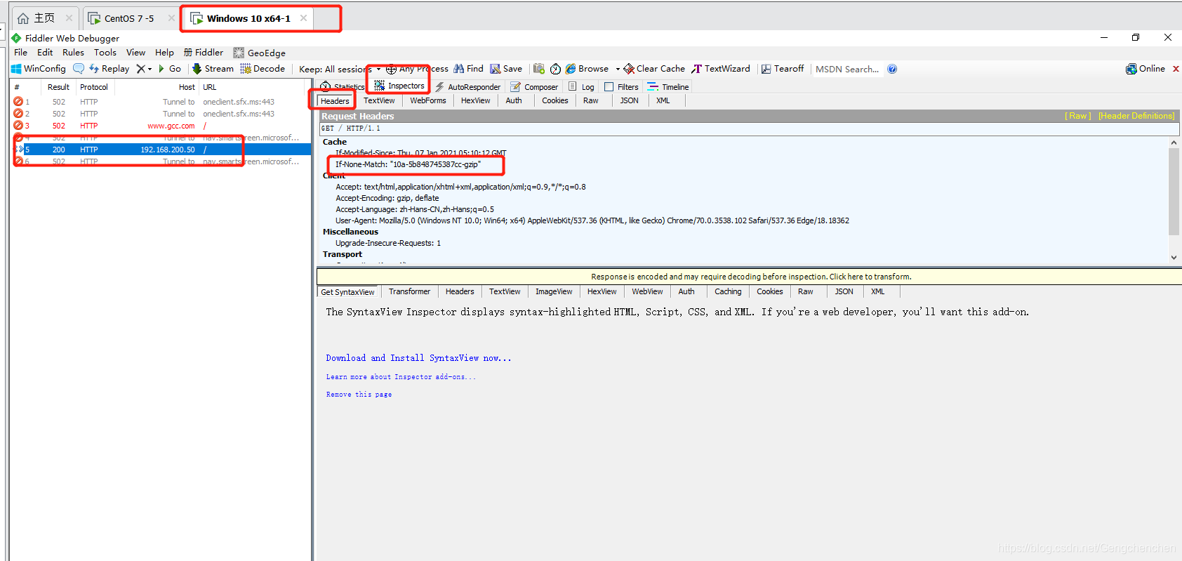Toggle Stream mode in the toolbar
This screenshot has width=1182, height=561.
pos(213,69)
